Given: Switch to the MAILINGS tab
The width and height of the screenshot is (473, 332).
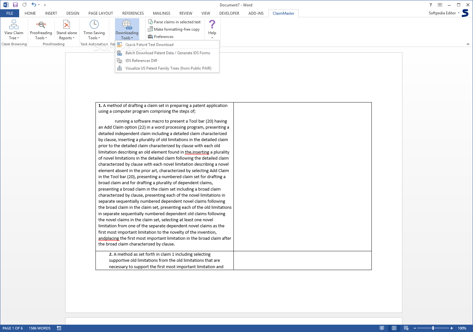Looking at the screenshot, I should coord(162,13).
